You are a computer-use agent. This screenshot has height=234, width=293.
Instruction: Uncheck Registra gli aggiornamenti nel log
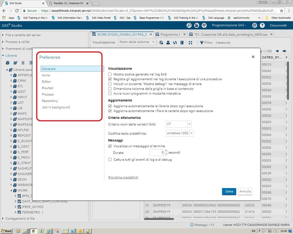pos(110,79)
